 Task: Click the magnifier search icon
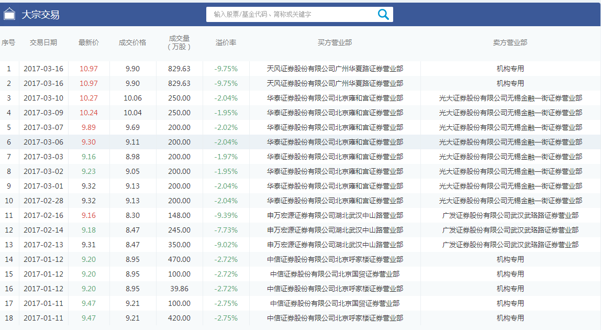pyautogui.click(x=383, y=15)
